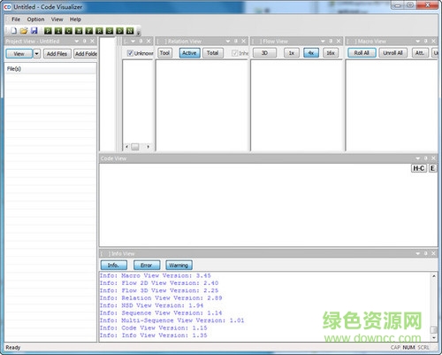Pin the Macro View panel
This screenshot has width=442, height=355.
tap(425, 41)
